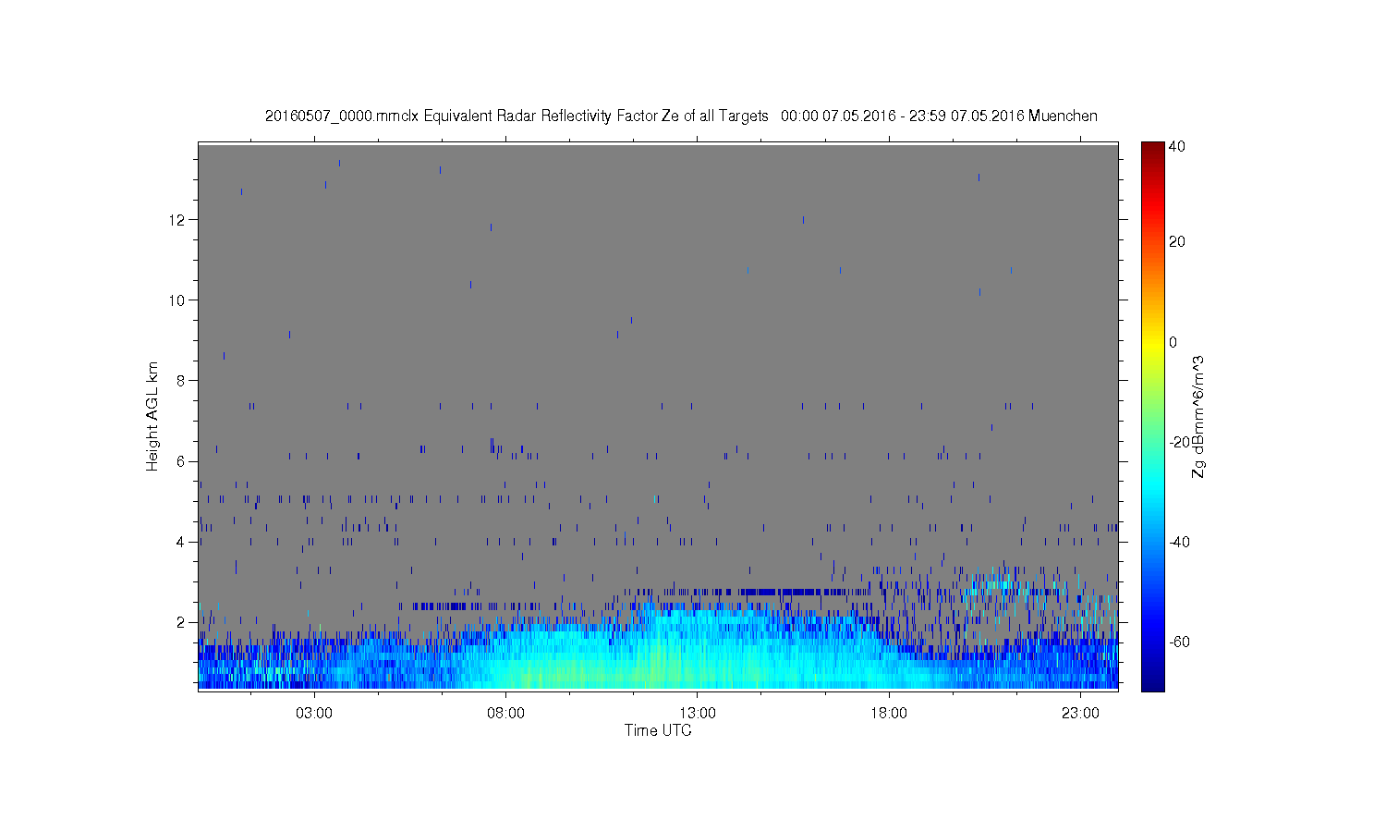Click the colorbar label '-40'

(x=1179, y=542)
